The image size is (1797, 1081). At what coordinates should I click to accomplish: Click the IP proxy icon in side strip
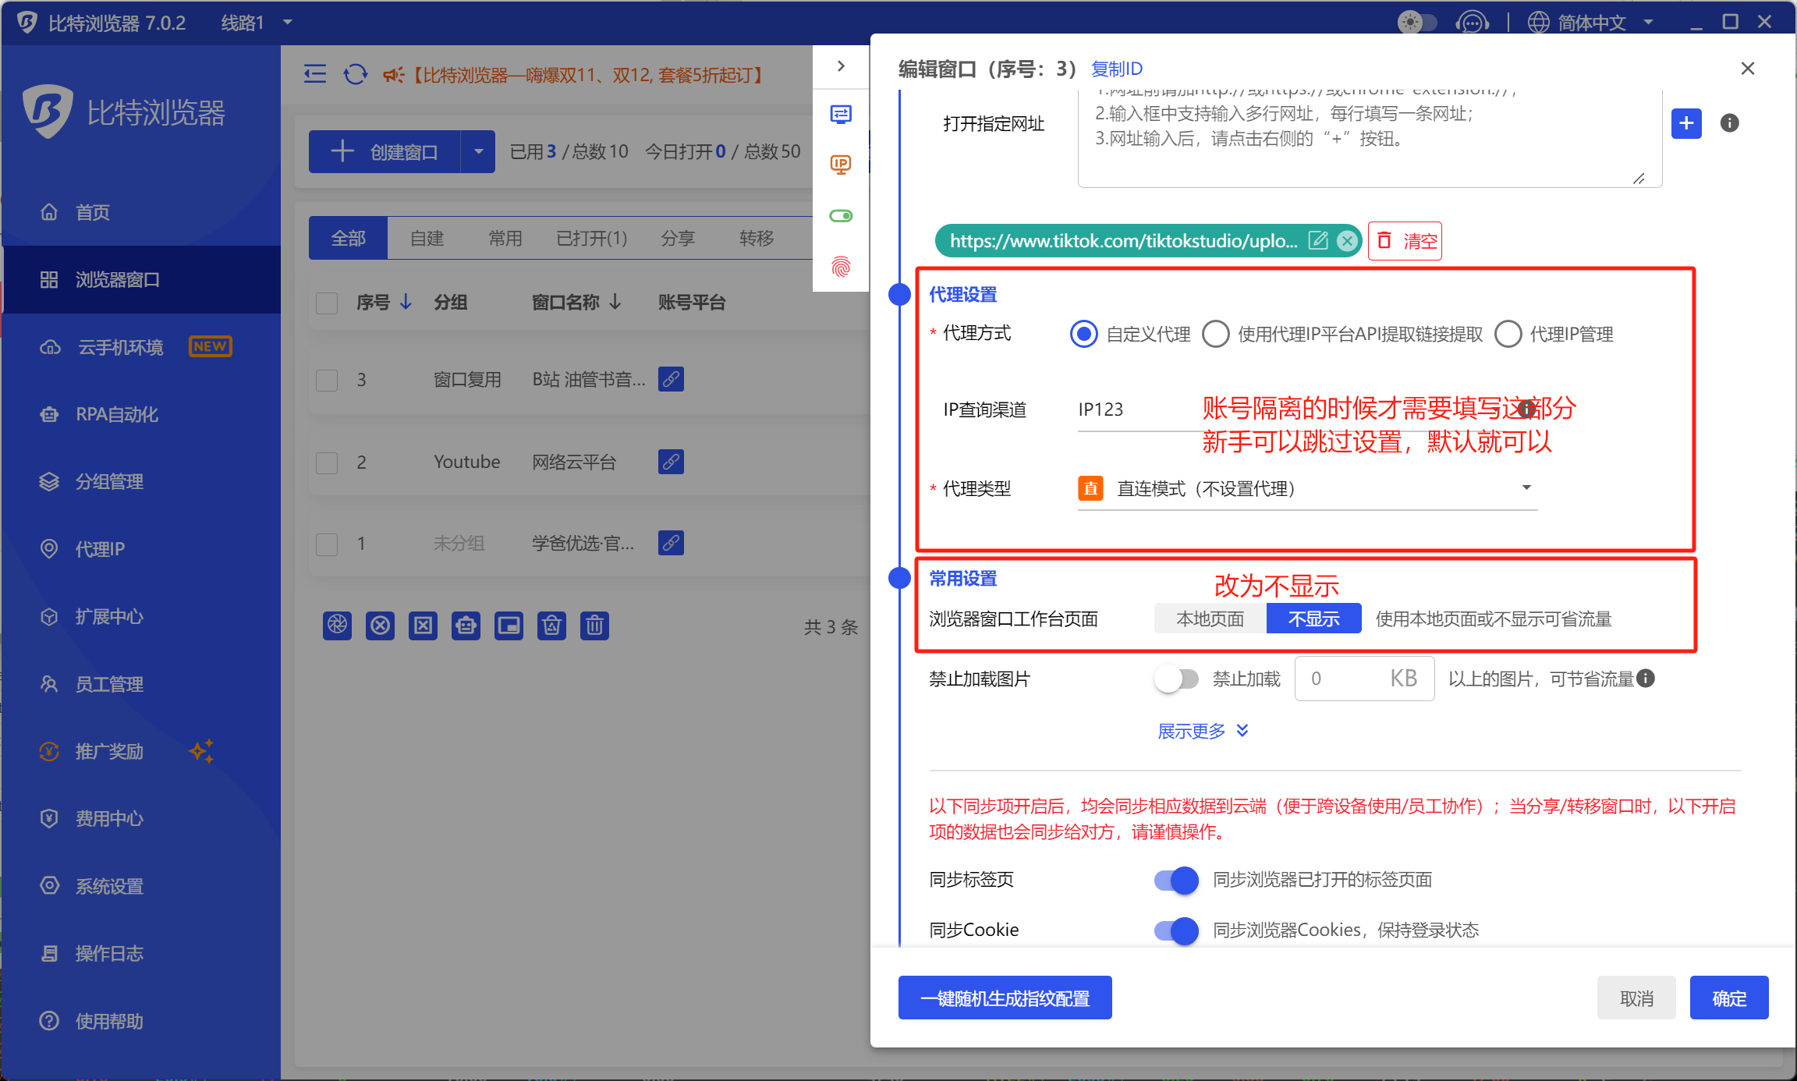click(x=841, y=165)
